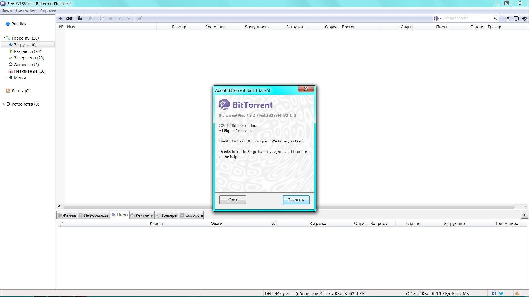Image resolution: width=529 pixels, height=297 pixels.
Task: Click the Unlock bundle padlock icon
Action: pyautogui.click(x=140, y=18)
